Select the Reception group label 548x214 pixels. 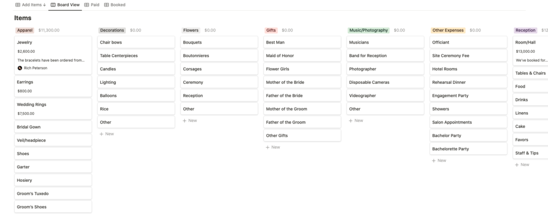525,30
